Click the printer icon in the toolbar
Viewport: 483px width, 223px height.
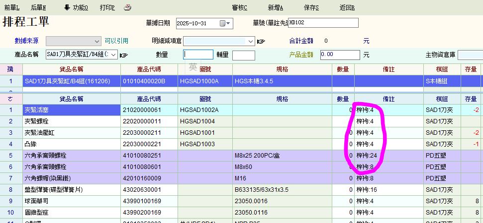pyautogui.click(x=128, y=7)
